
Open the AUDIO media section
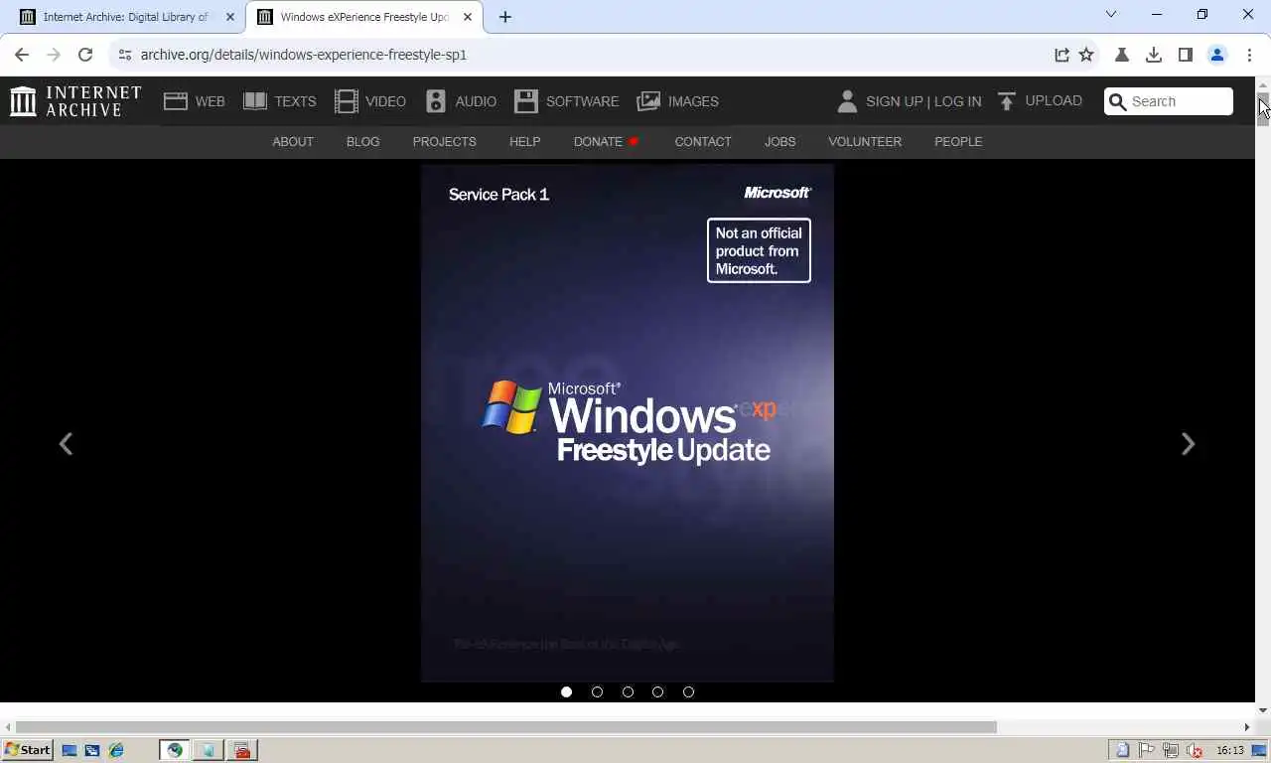point(461,101)
